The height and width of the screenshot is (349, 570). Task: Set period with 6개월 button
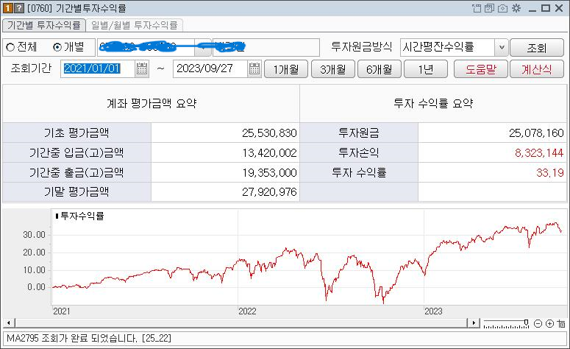pos(380,69)
